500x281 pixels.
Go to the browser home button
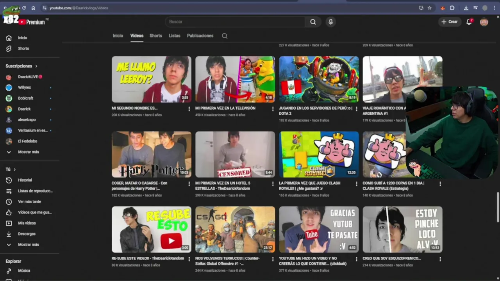click(33, 8)
